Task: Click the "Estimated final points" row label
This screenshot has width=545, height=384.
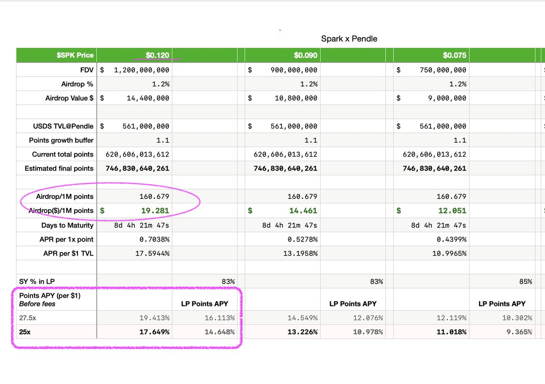Action: pyautogui.click(x=59, y=168)
